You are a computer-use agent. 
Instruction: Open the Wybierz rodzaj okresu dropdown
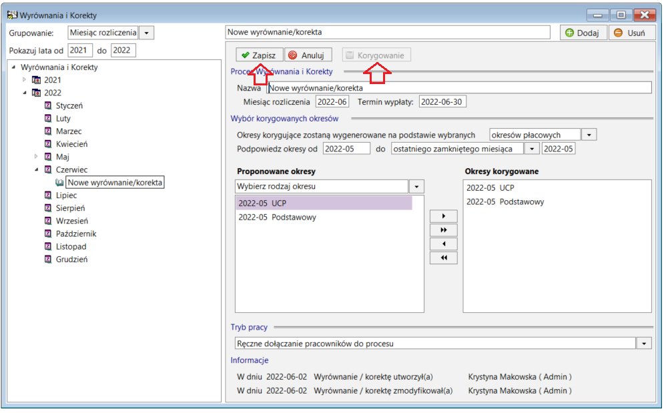pyautogui.click(x=416, y=187)
